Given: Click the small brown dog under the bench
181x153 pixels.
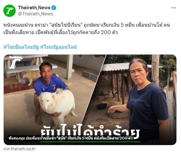Looking at the screenshot, I should (x=30, y=76).
